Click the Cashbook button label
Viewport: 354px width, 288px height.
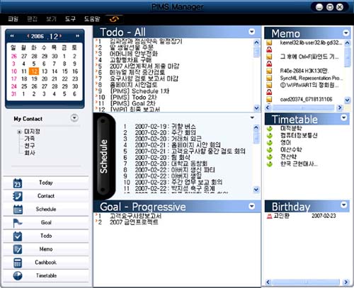(x=45, y=263)
